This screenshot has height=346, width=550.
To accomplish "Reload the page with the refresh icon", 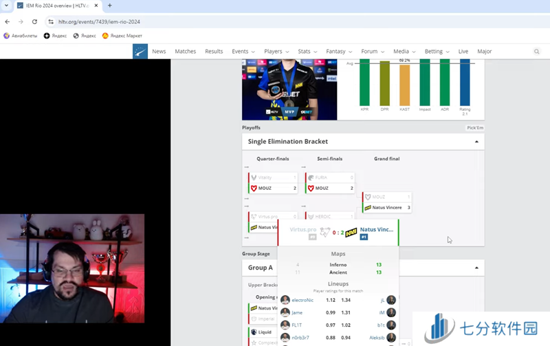I will (34, 22).
